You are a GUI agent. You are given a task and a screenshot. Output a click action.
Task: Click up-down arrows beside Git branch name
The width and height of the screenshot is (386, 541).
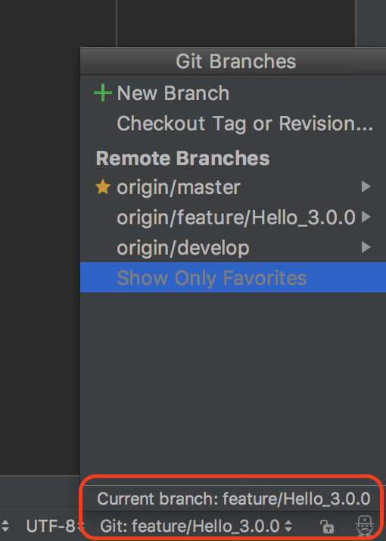coord(288,526)
